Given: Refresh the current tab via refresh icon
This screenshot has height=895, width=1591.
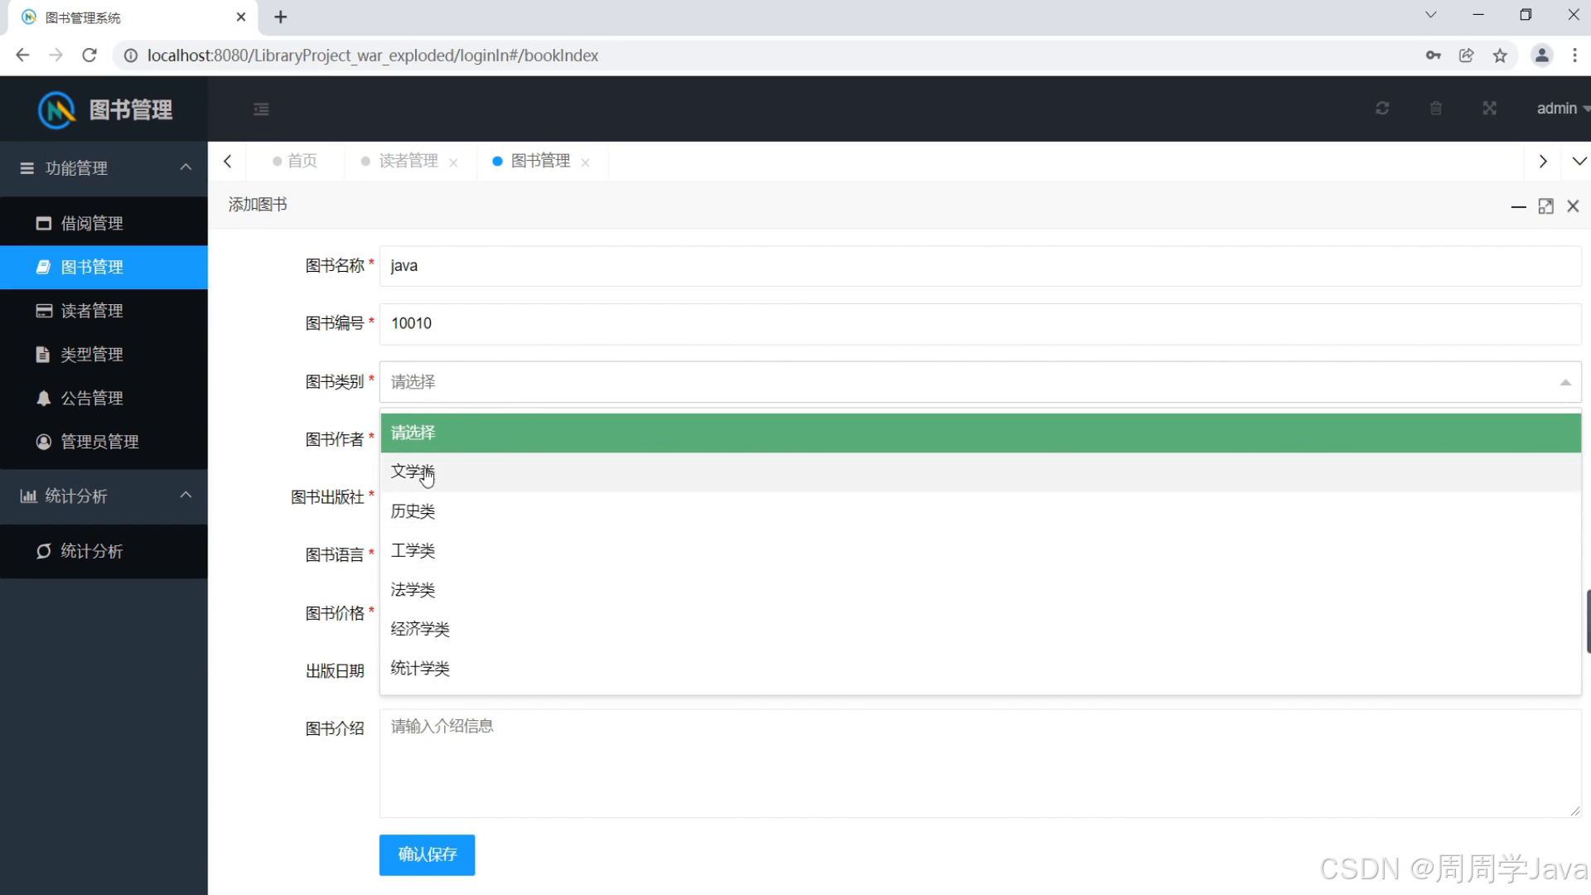Looking at the screenshot, I should [1381, 109].
